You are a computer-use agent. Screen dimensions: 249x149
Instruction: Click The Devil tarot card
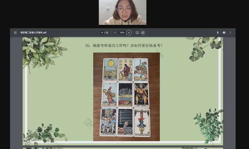141,95
